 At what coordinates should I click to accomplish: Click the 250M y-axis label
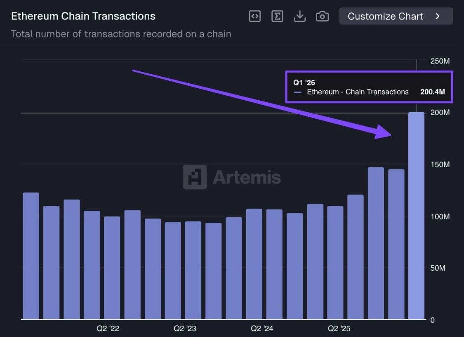point(440,61)
